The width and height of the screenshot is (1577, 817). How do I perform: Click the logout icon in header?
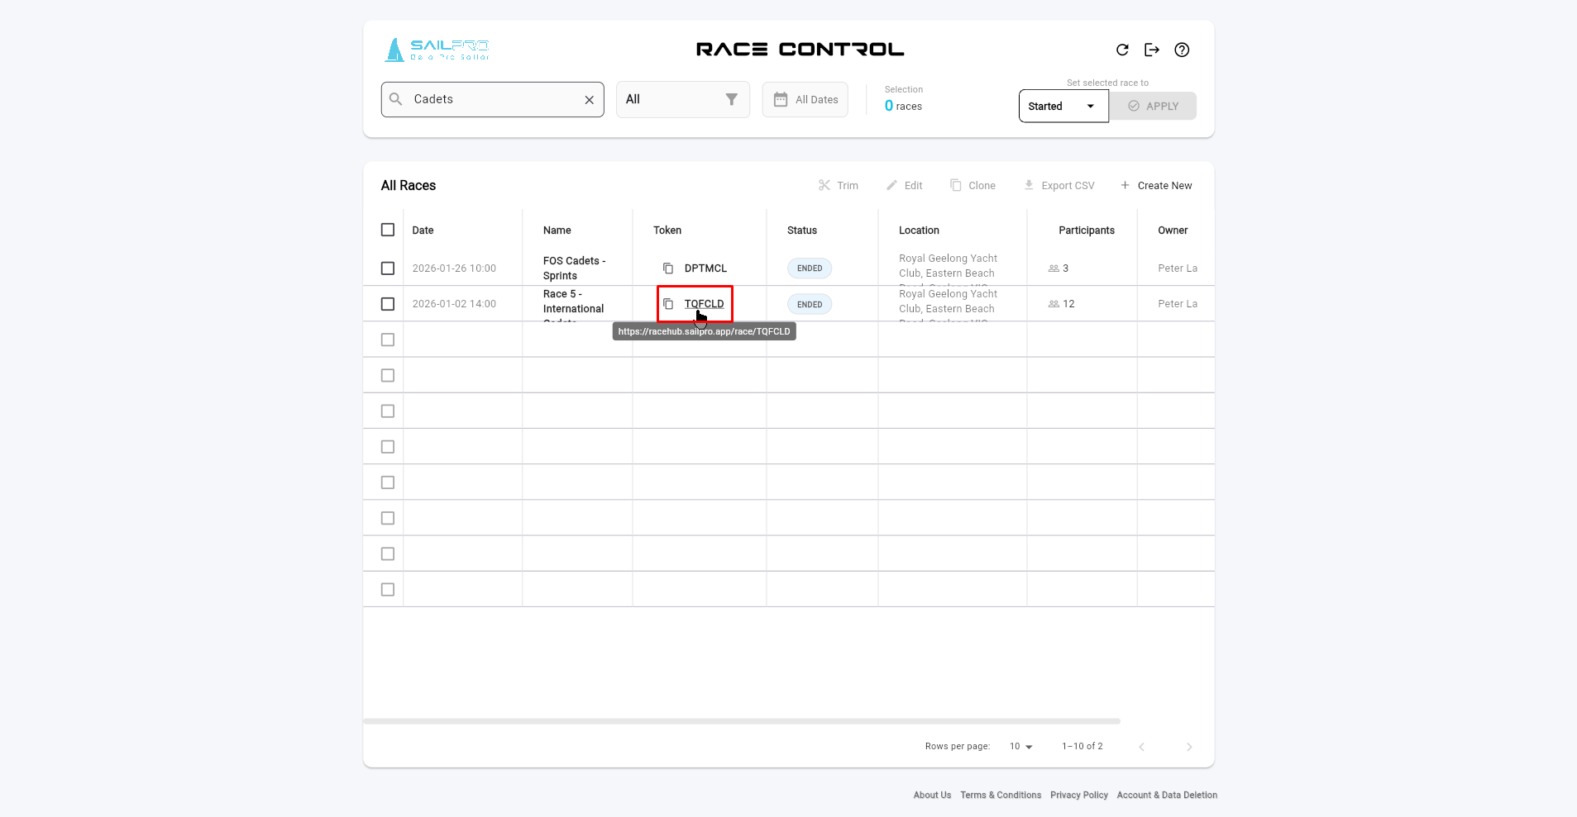coord(1152,50)
